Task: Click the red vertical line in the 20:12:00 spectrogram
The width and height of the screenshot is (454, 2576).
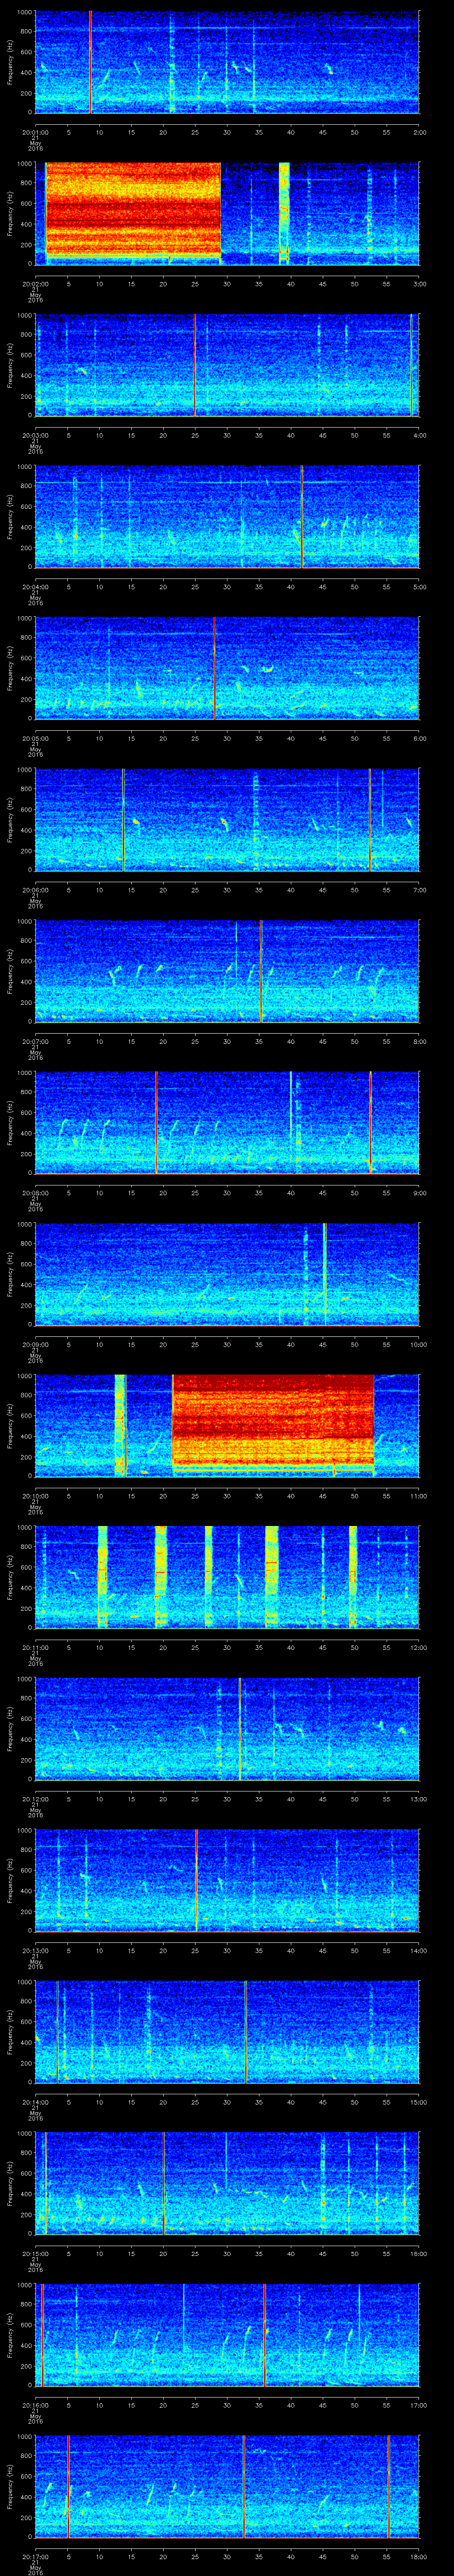Action: 239,1728
